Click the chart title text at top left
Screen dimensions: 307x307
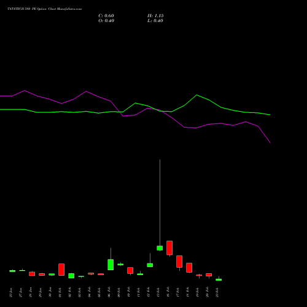click(x=44, y=9)
